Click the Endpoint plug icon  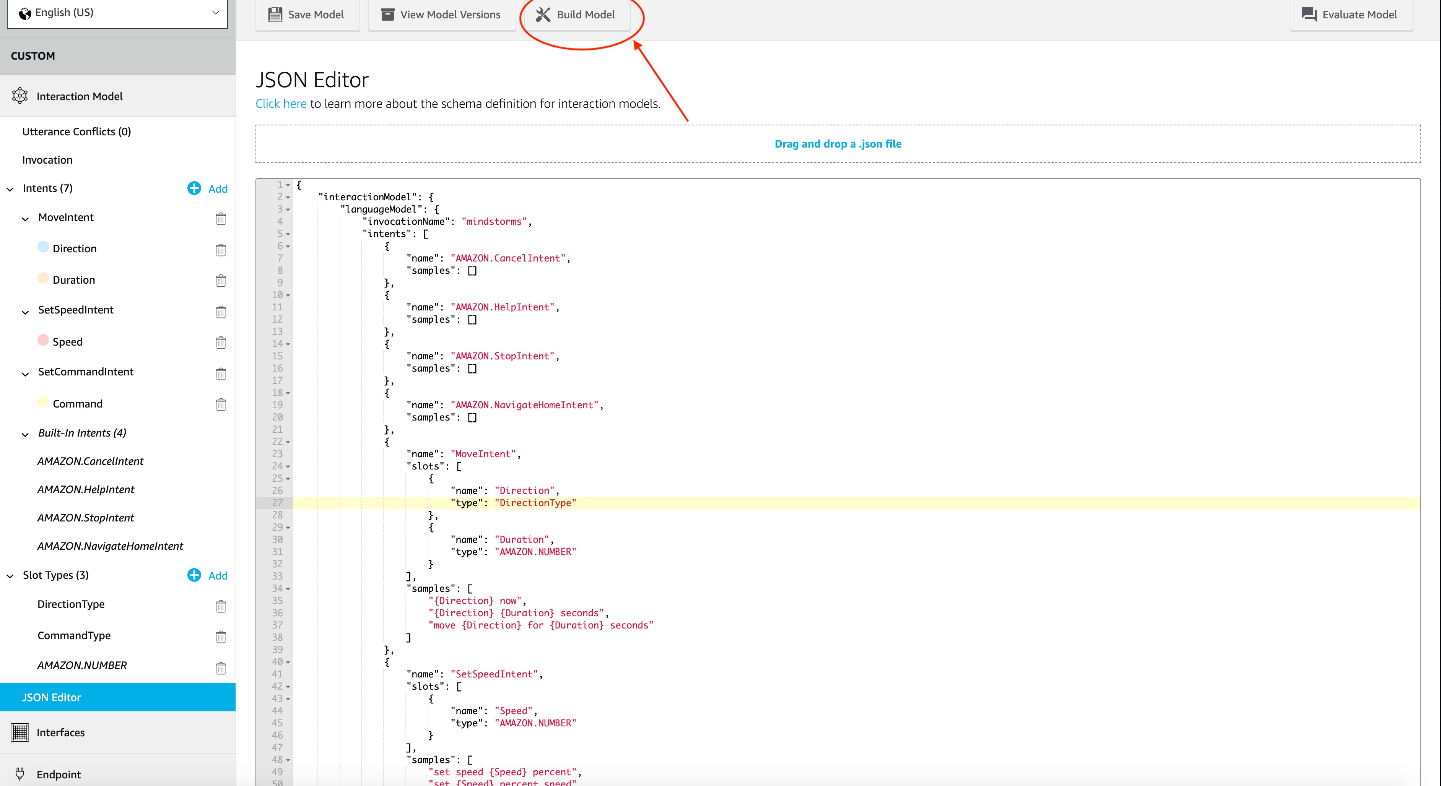(x=20, y=774)
